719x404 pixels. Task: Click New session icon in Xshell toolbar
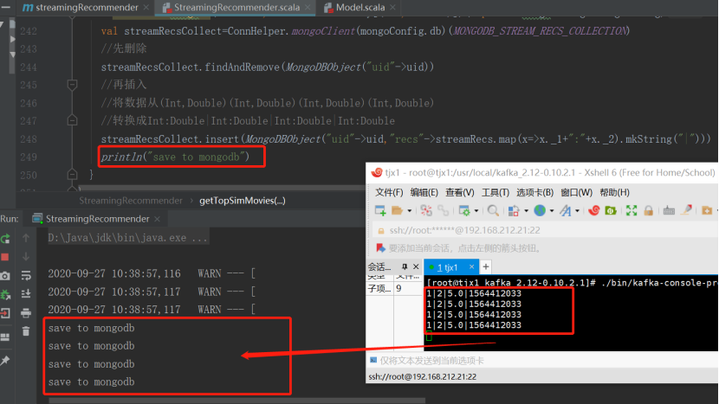click(x=380, y=211)
